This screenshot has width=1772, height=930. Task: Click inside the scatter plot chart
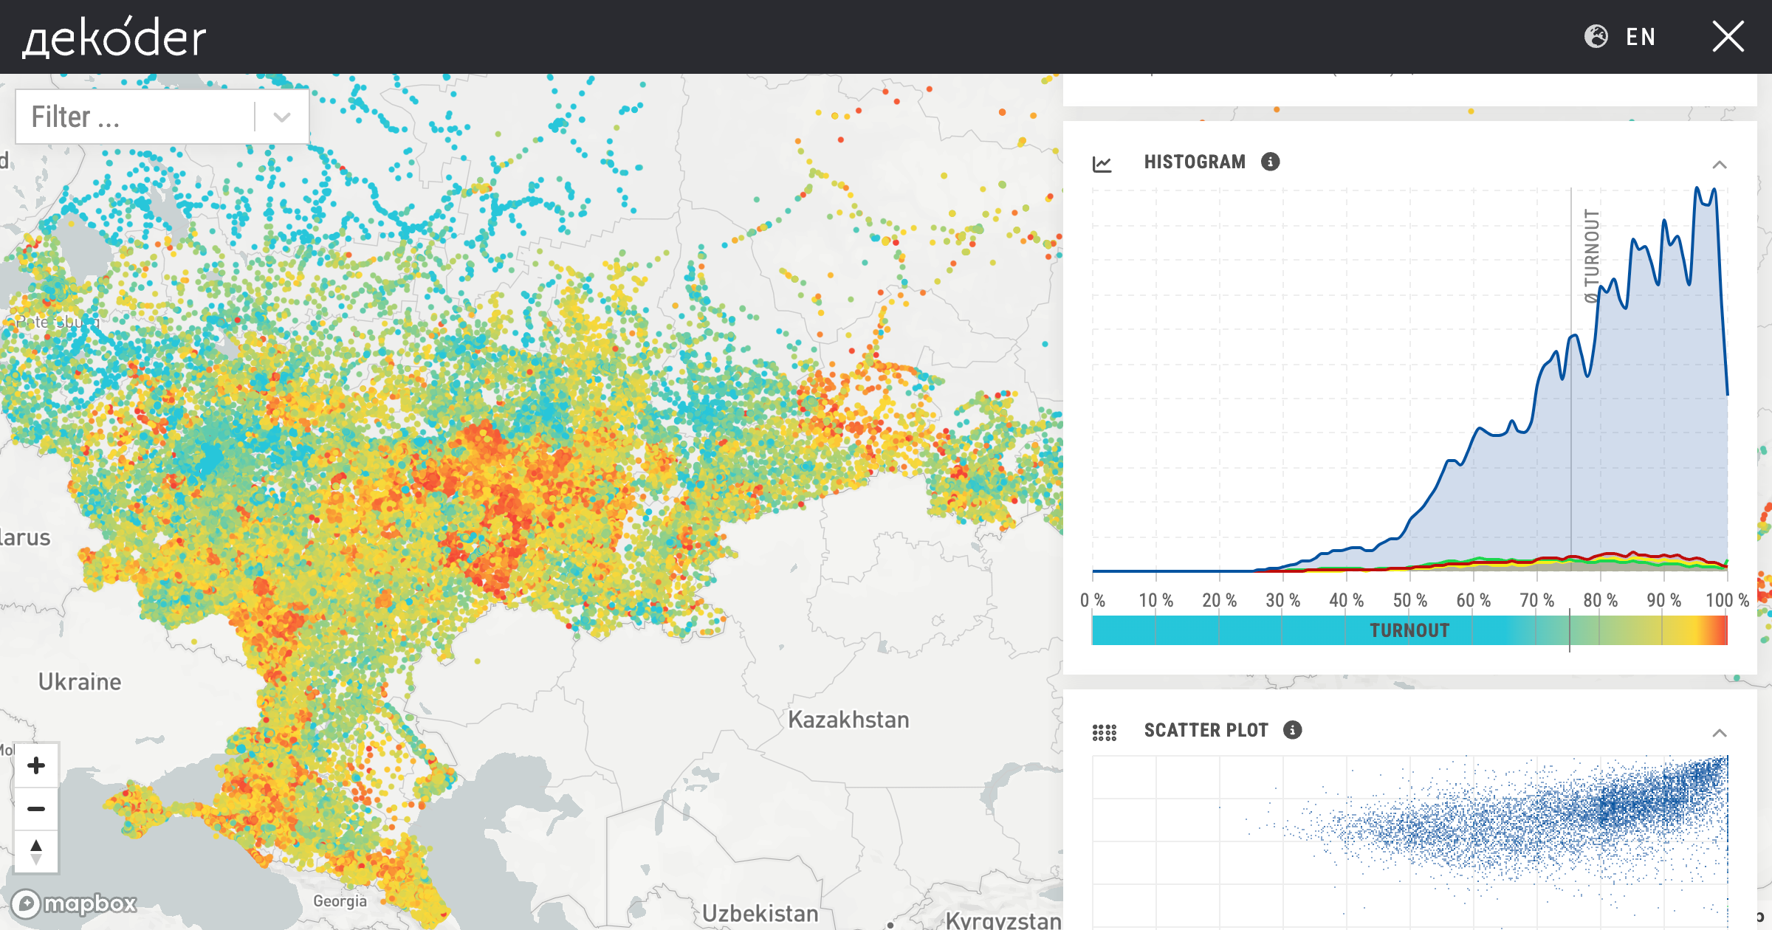click(x=1409, y=841)
